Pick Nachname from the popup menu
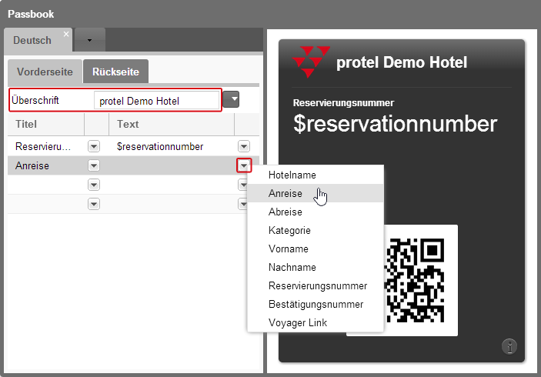Screen dimensions: 541x377 [316, 267]
